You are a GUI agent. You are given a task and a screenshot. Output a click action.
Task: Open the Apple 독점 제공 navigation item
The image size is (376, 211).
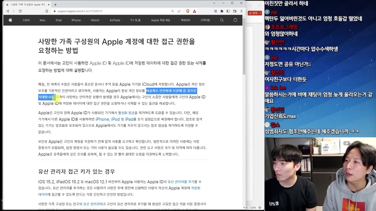tap(161, 20)
